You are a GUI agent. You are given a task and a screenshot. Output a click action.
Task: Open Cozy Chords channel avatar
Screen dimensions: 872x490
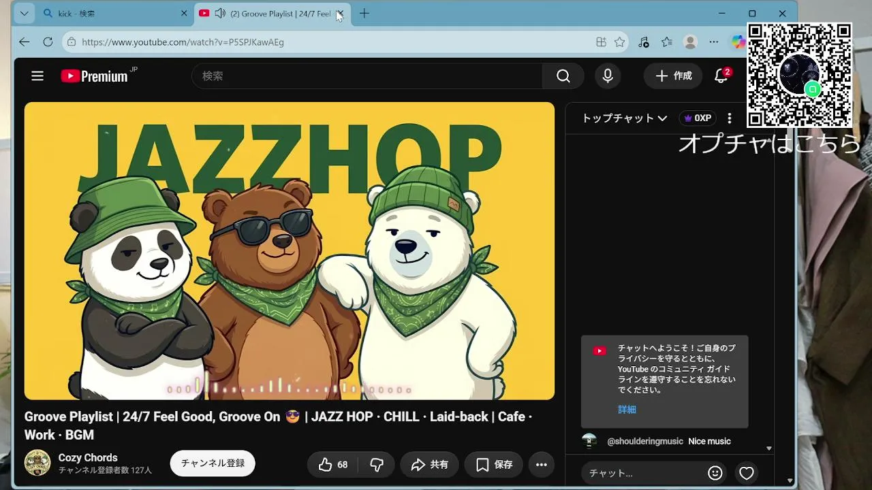point(37,463)
